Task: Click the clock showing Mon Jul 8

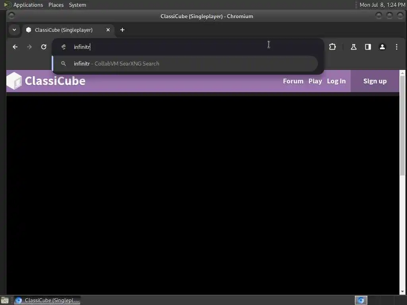Action: 382,5
